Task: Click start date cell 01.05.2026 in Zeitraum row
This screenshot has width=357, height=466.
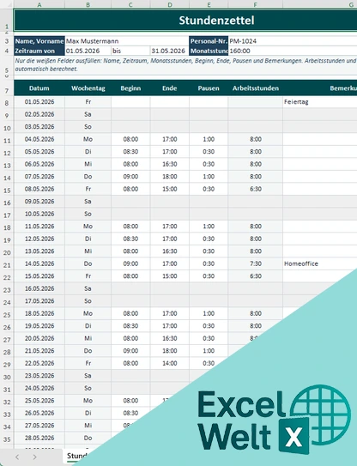Action: point(88,51)
